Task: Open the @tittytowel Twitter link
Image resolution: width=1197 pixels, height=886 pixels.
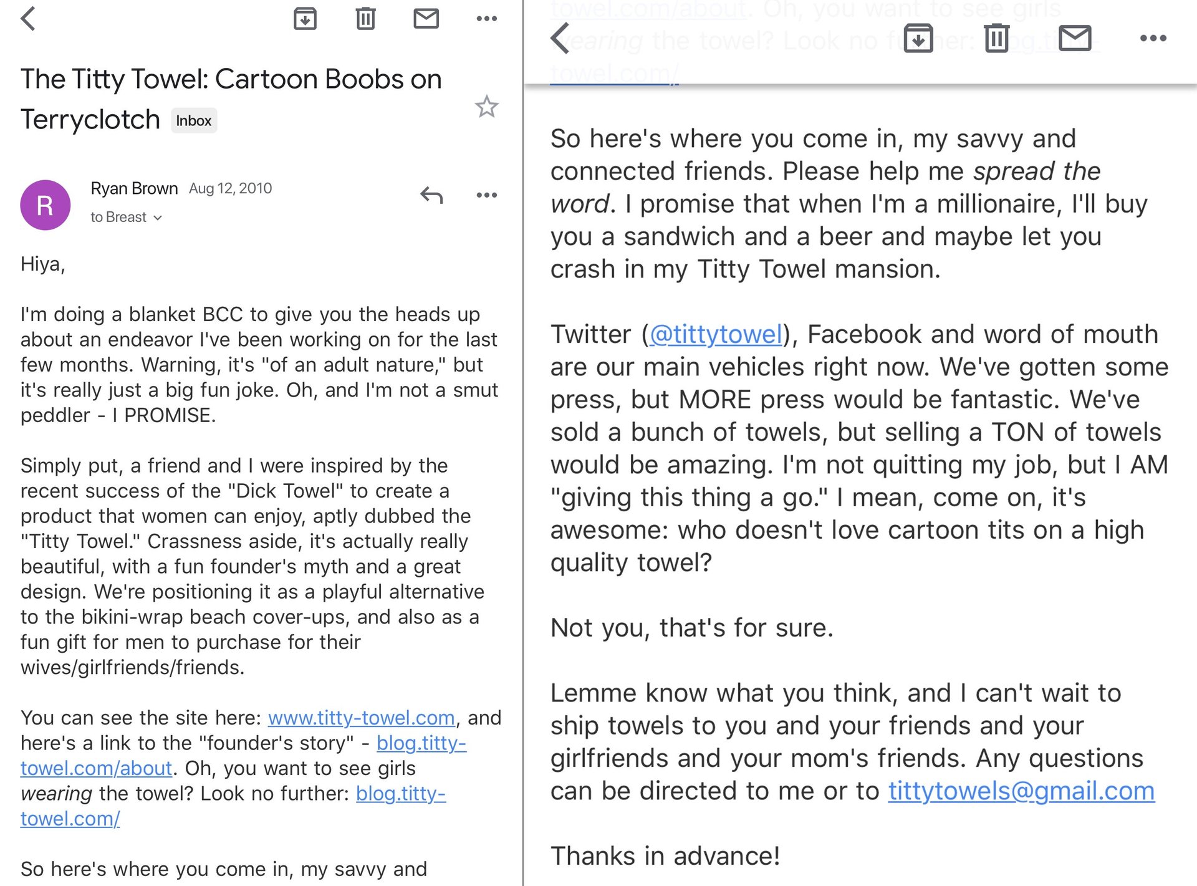Action: pos(716,335)
